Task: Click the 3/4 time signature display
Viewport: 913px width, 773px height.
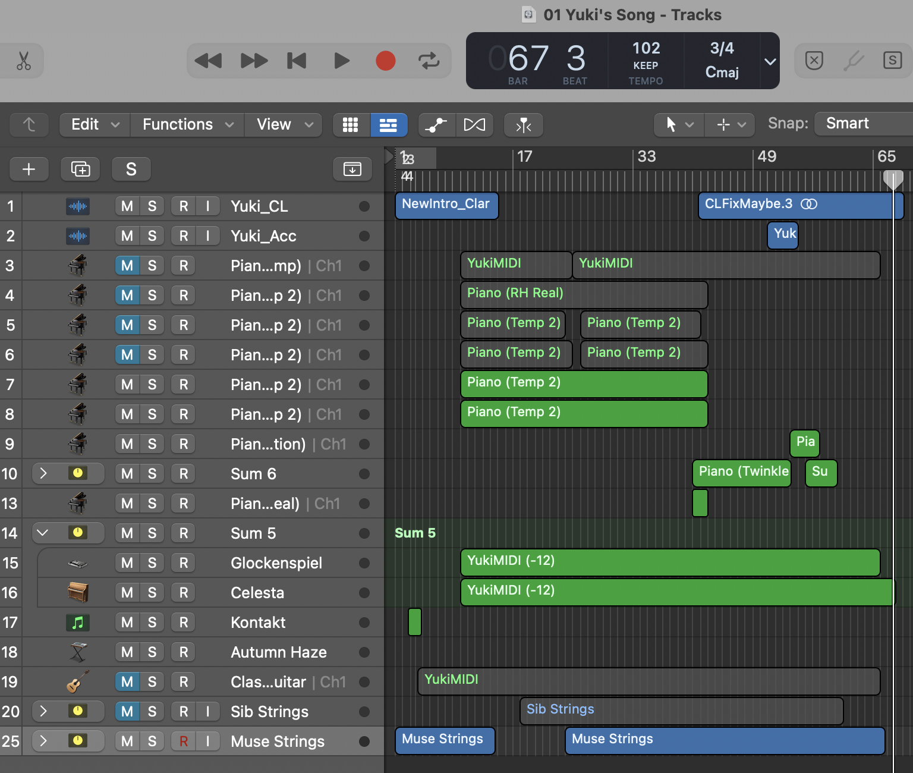Action: tap(722, 48)
